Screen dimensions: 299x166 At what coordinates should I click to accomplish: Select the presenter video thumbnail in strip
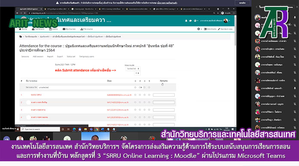95,136
